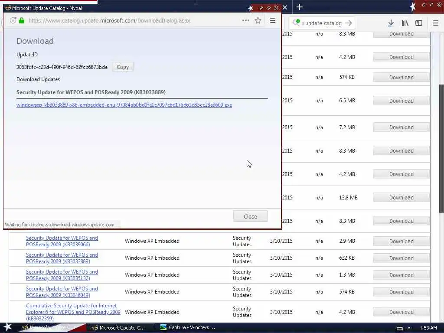Open the Library icon in toolbar
The image size is (444, 333).
[405, 23]
